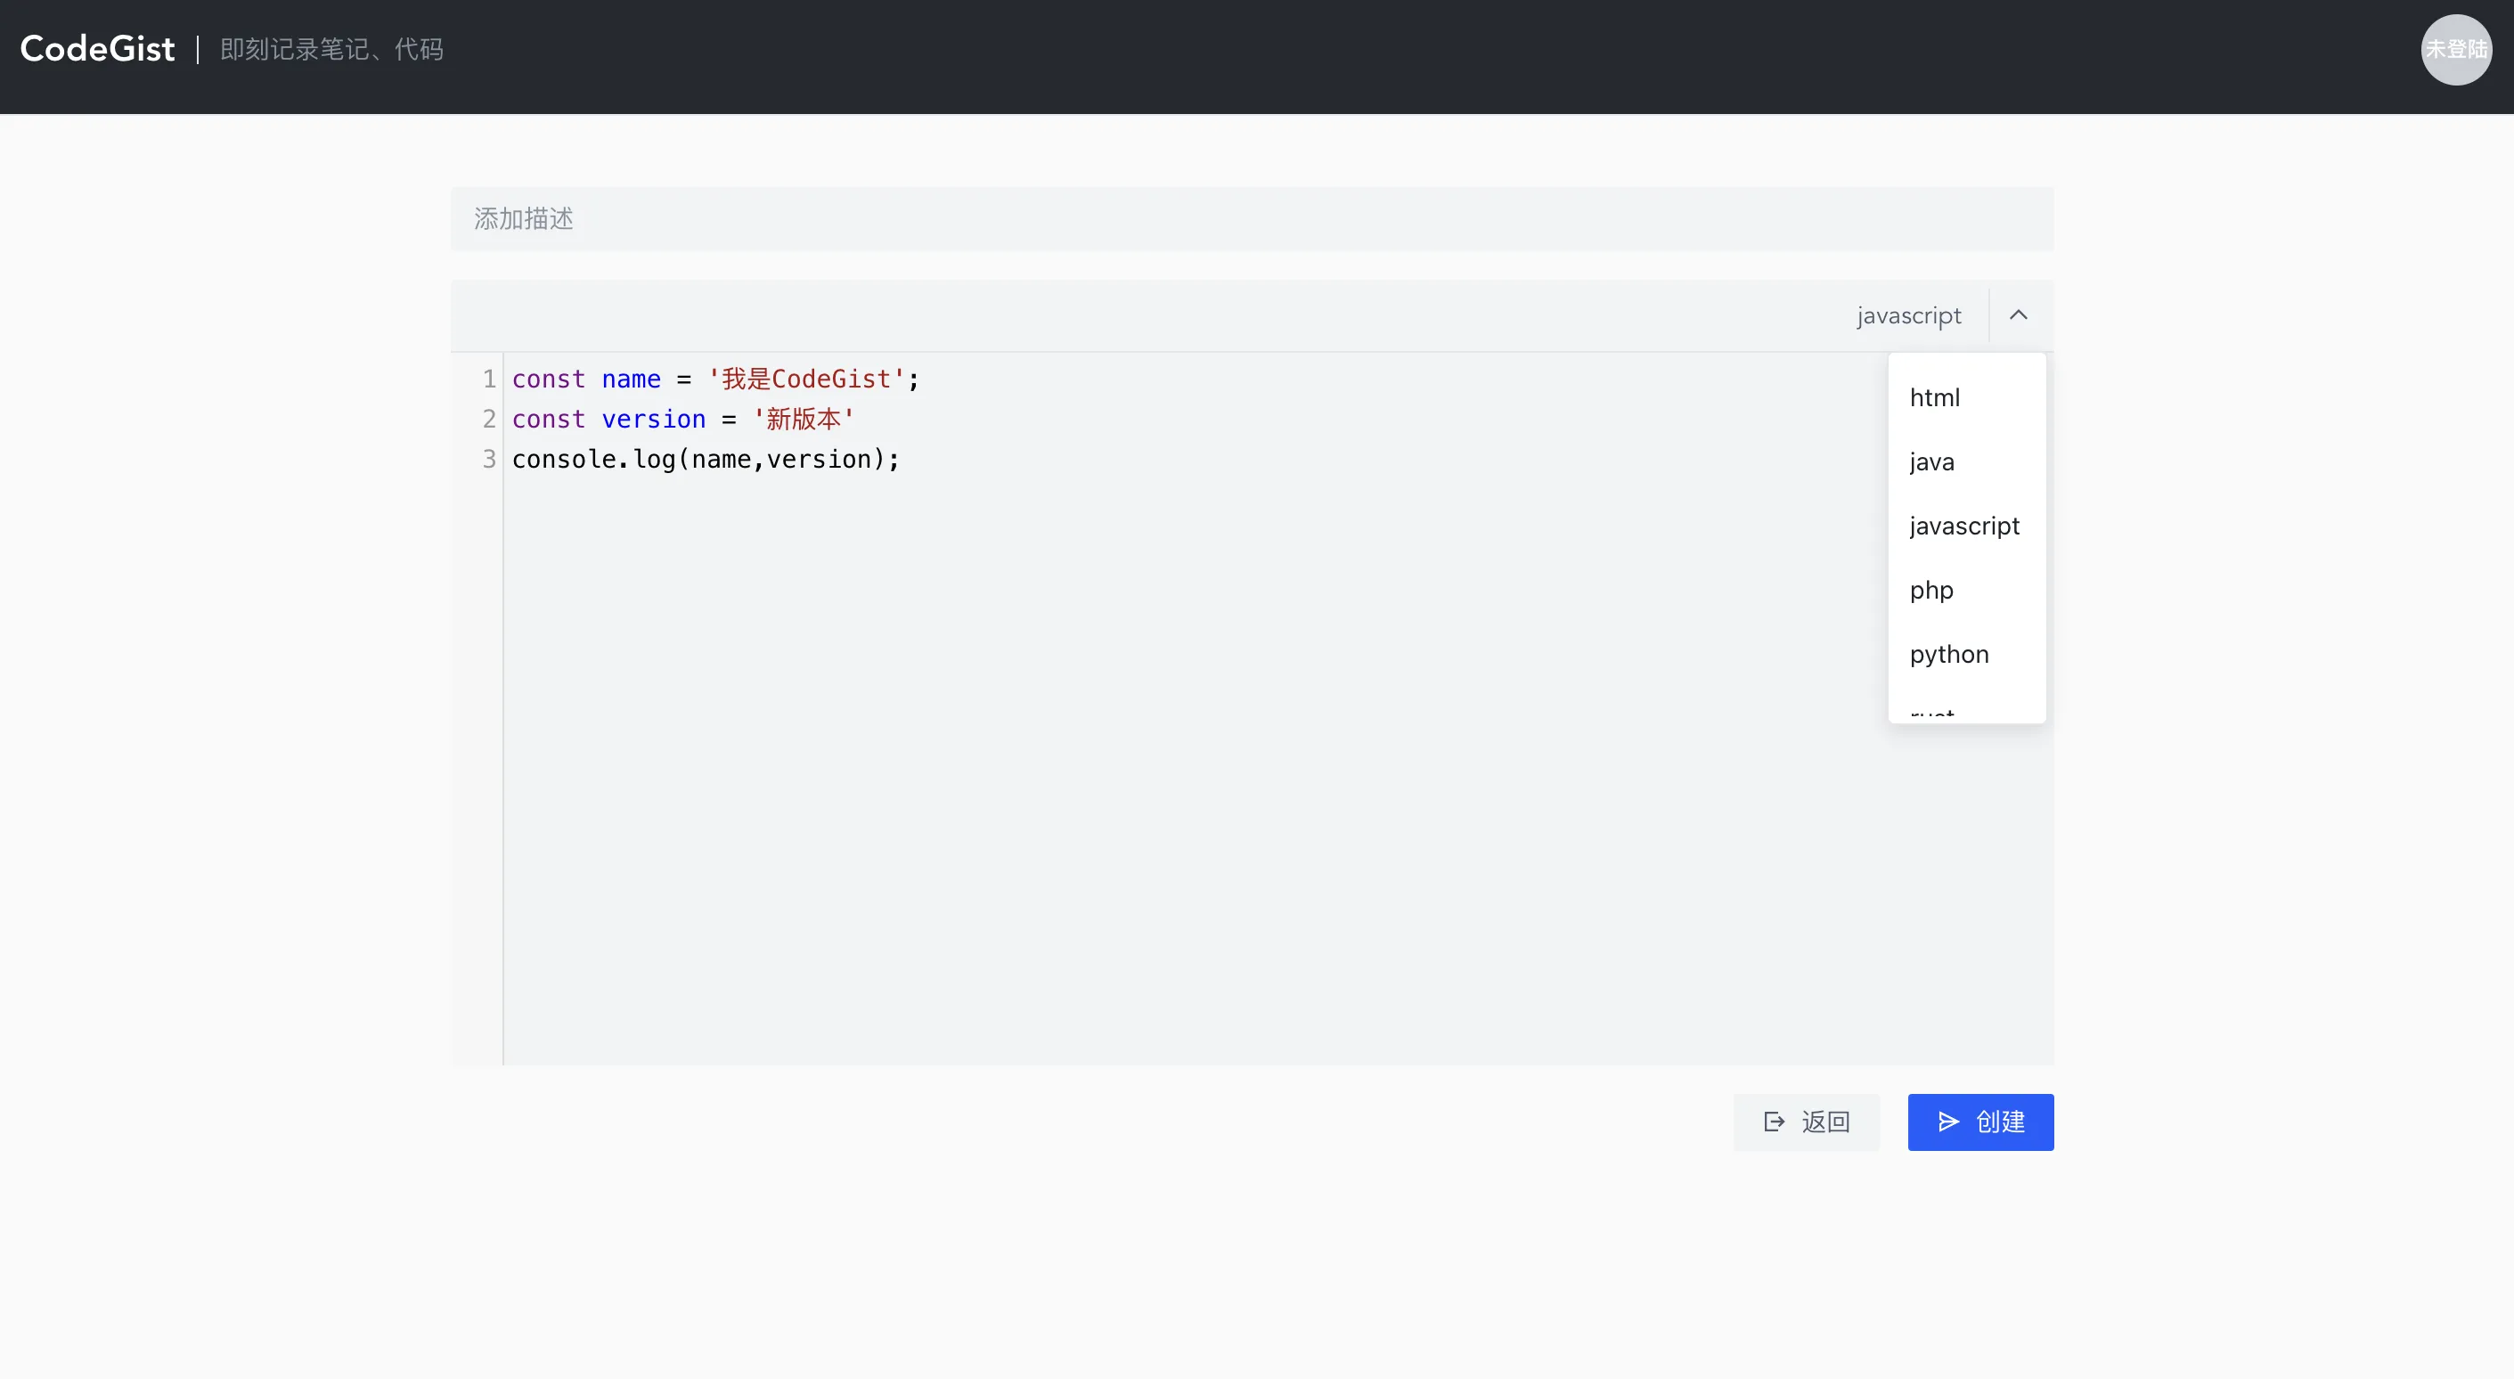
Task: Focus the 添加描述 description field
Action: tap(1251, 218)
